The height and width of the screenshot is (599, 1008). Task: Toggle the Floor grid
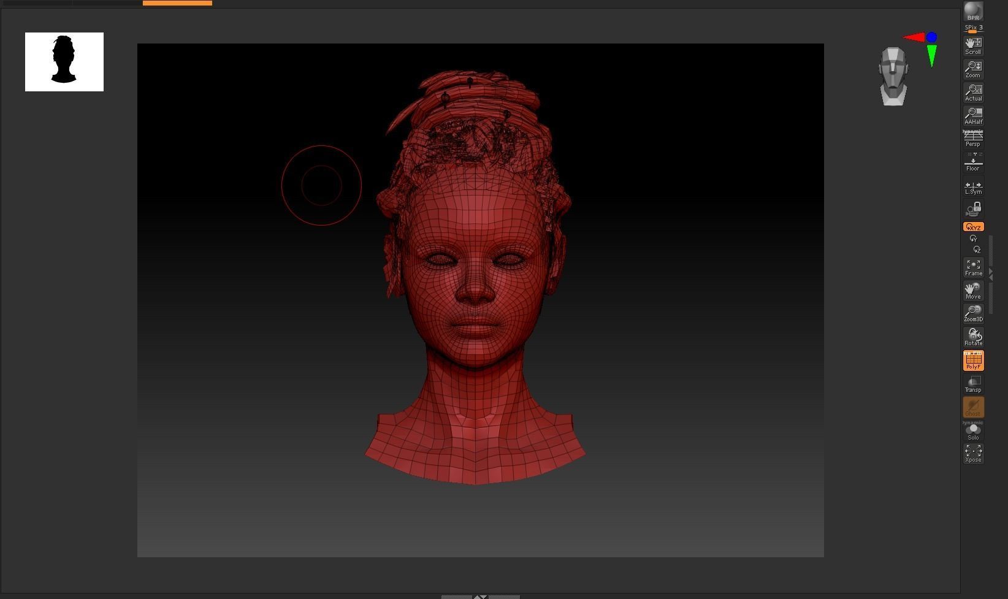click(973, 162)
